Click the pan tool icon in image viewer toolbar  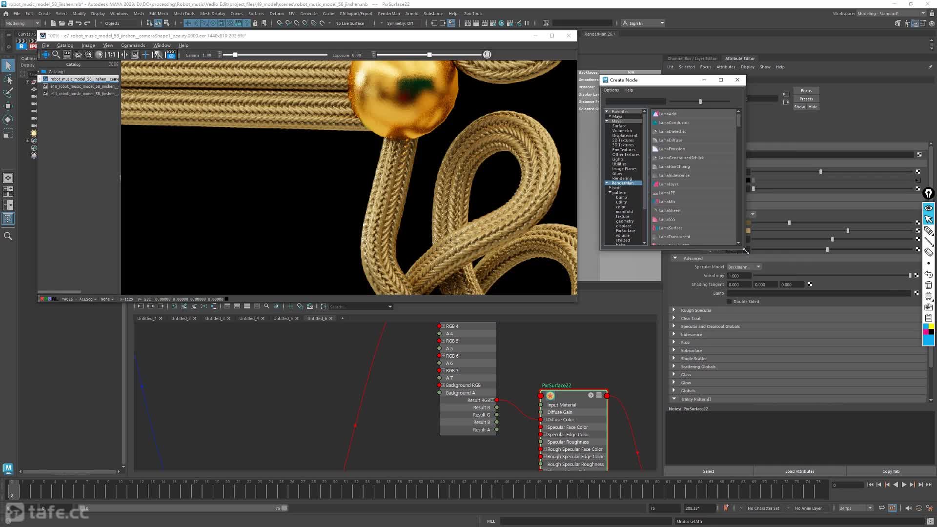(45, 55)
